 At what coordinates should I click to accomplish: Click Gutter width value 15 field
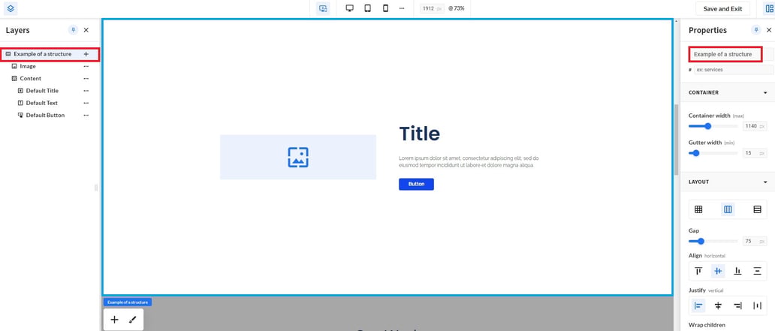pyautogui.click(x=755, y=153)
